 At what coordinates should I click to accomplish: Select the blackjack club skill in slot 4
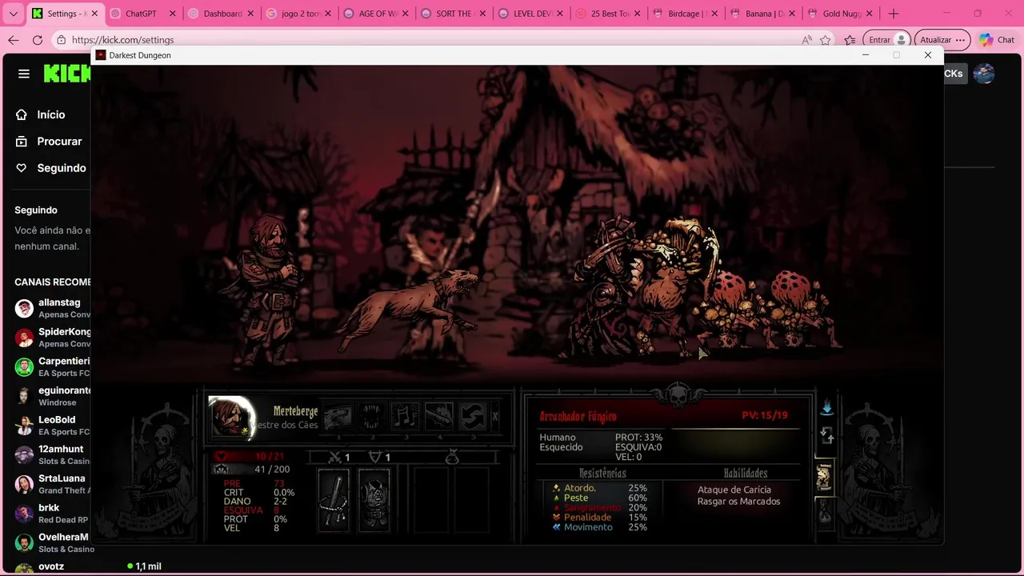pyautogui.click(x=438, y=416)
